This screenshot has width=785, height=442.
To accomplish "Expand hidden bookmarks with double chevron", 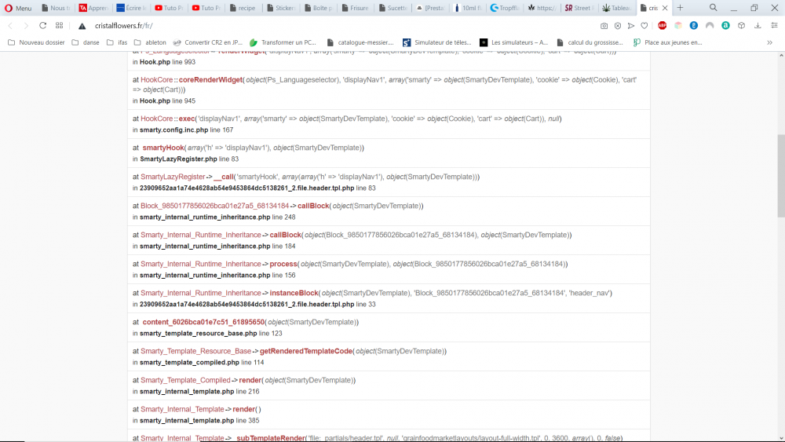I will tap(769, 42).
